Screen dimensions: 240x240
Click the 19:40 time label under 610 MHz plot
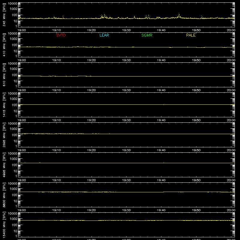[161, 90]
